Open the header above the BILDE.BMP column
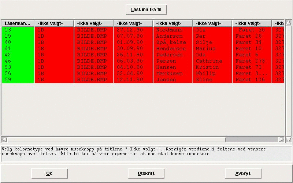The width and height of the screenshot is (293, 183). 93,23
